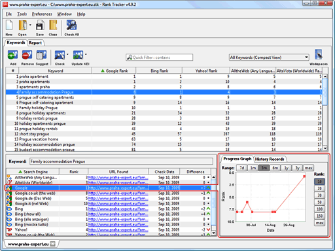The image size is (335, 251).
Task: Click the Check All icon
Action: [71, 25]
